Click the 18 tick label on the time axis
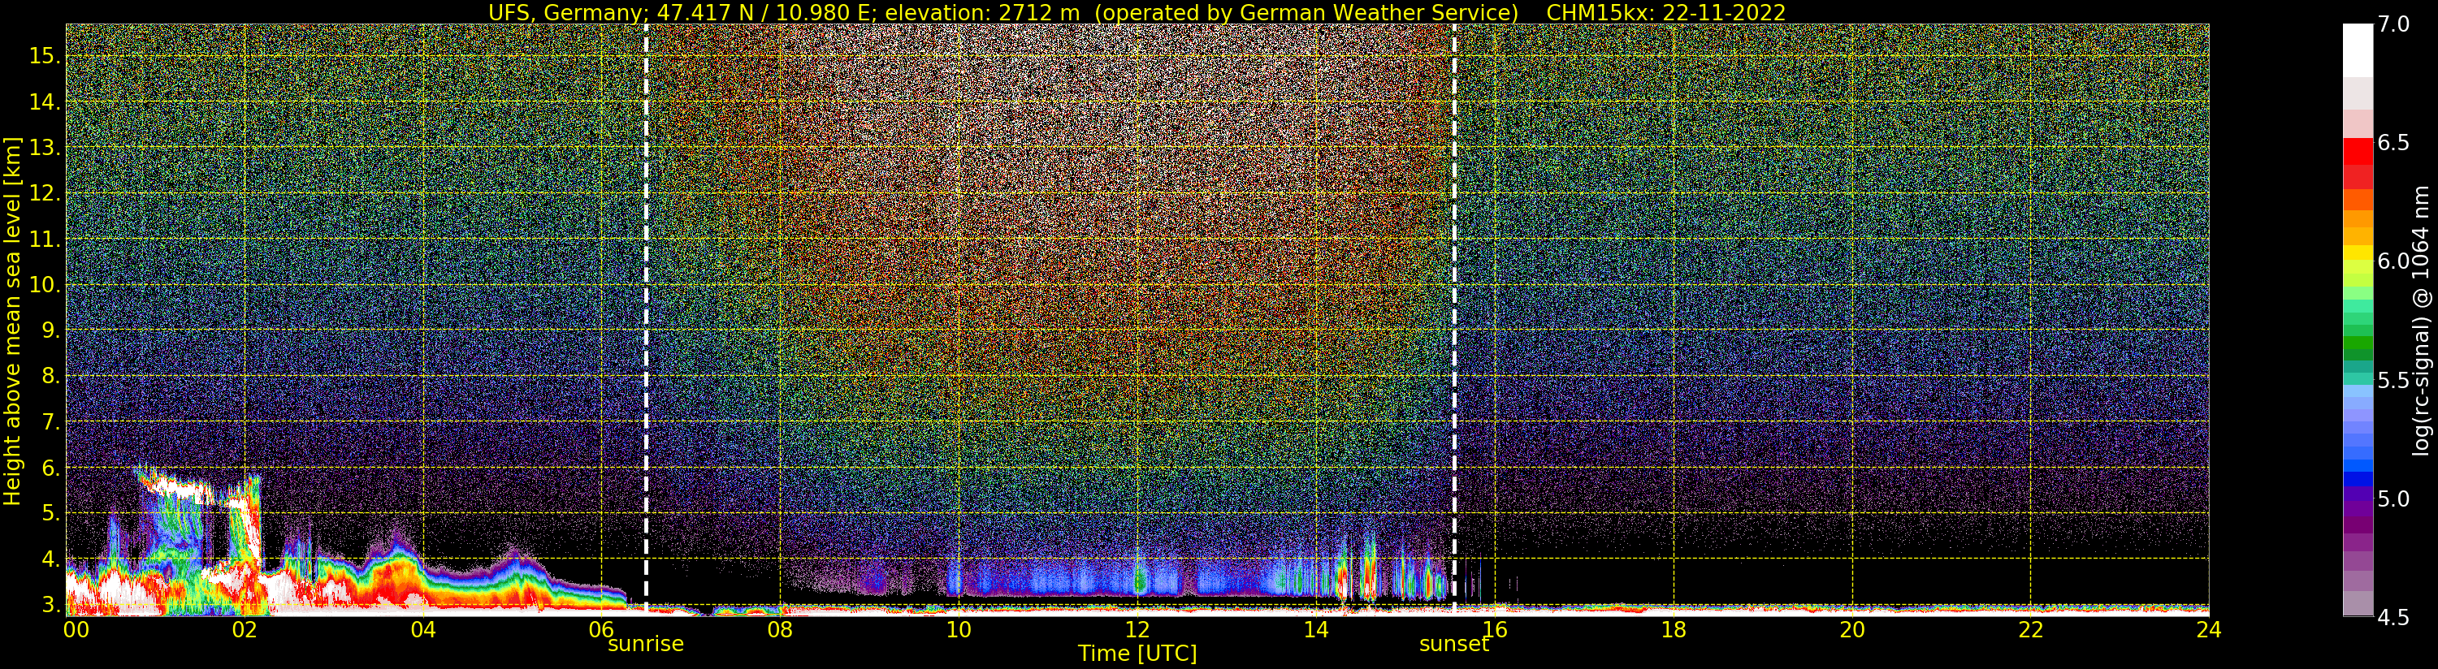The height and width of the screenshot is (669, 2438). tap(1674, 629)
